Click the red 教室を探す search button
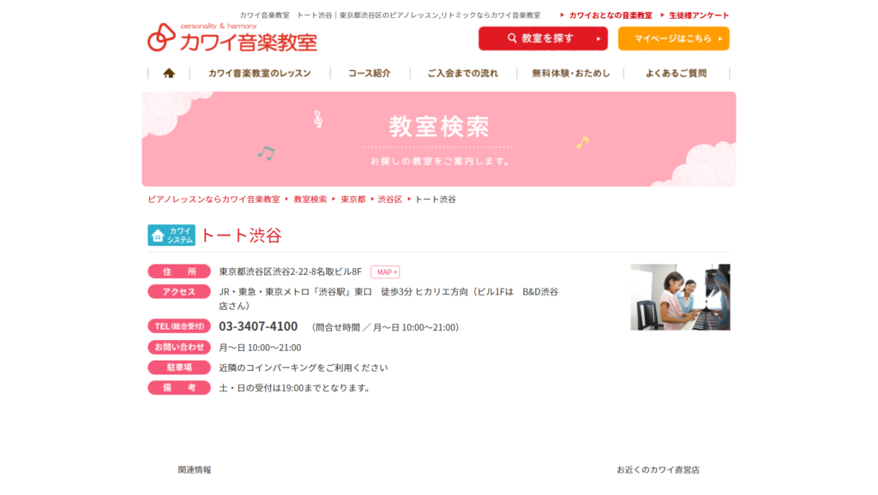 click(x=543, y=39)
